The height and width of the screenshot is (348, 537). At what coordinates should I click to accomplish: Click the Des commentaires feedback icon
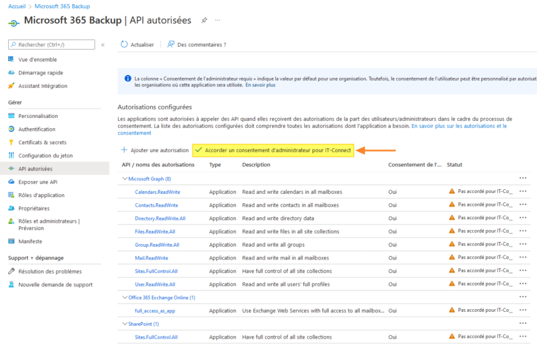170,44
